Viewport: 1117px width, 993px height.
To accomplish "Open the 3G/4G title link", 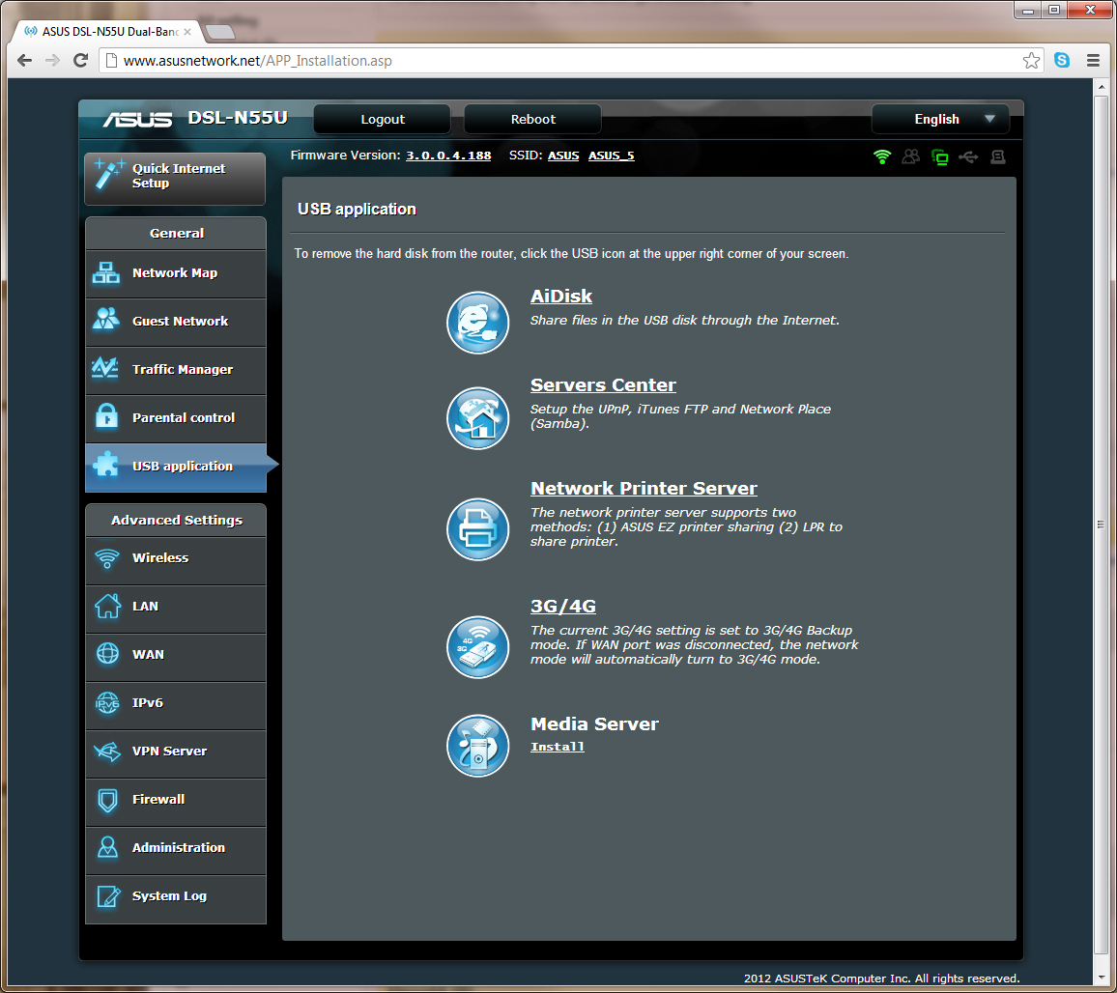I will coord(562,607).
